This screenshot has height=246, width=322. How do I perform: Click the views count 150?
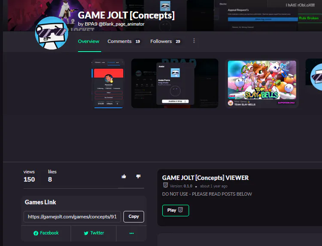click(29, 179)
